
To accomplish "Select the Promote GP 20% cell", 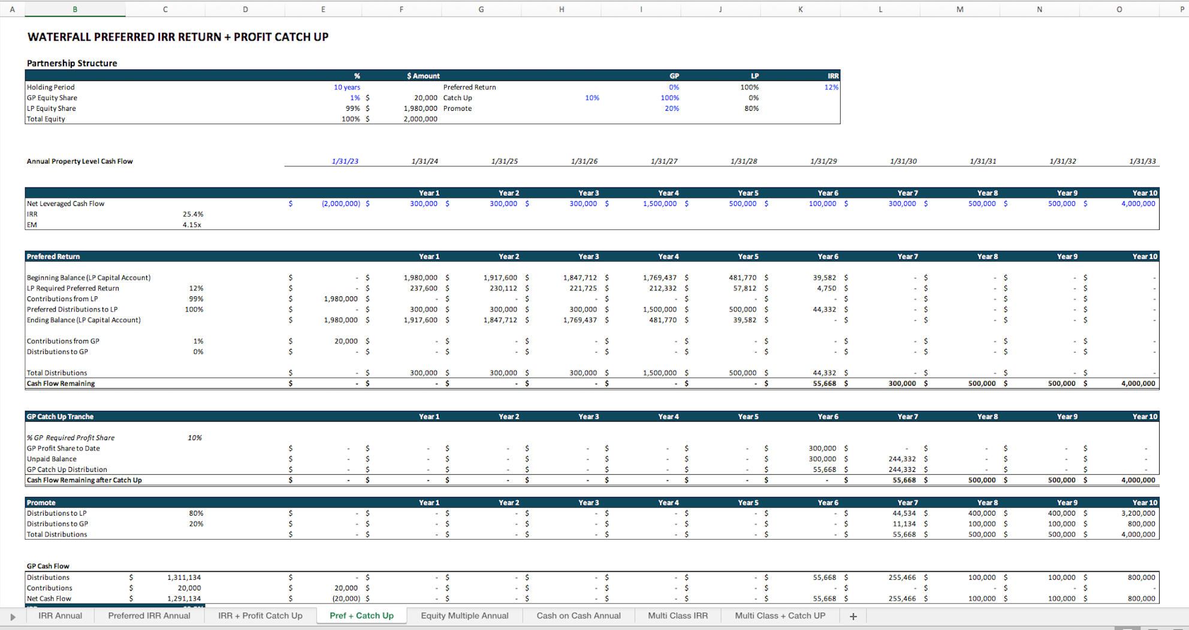I will [672, 109].
